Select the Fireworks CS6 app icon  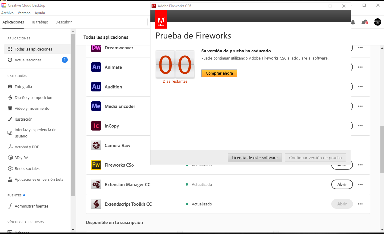click(96, 165)
